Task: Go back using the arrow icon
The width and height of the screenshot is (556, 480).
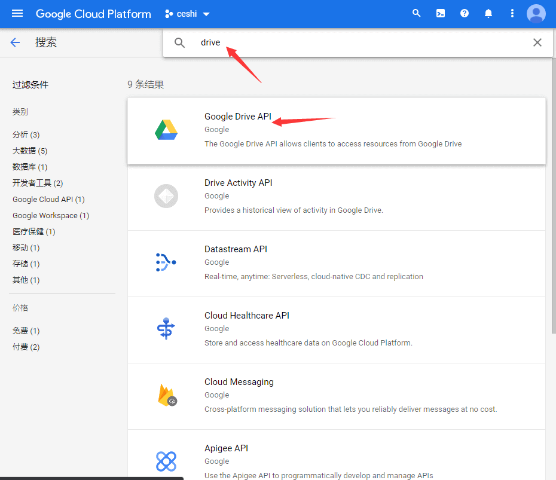Action: (16, 42)
